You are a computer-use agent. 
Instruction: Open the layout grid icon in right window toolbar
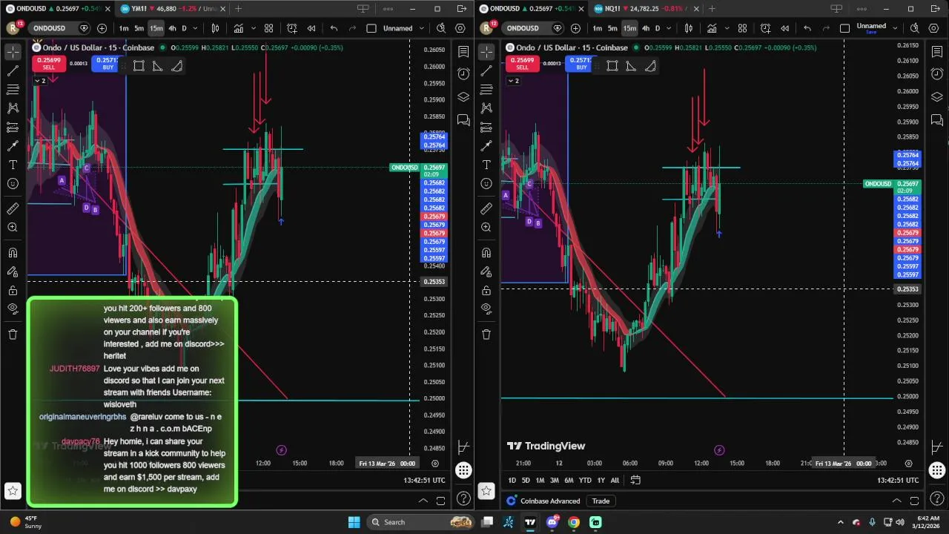coord(742,28)
